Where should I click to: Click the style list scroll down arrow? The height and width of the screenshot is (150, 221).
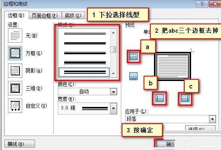pyautogui.click(x=113, y=73)
